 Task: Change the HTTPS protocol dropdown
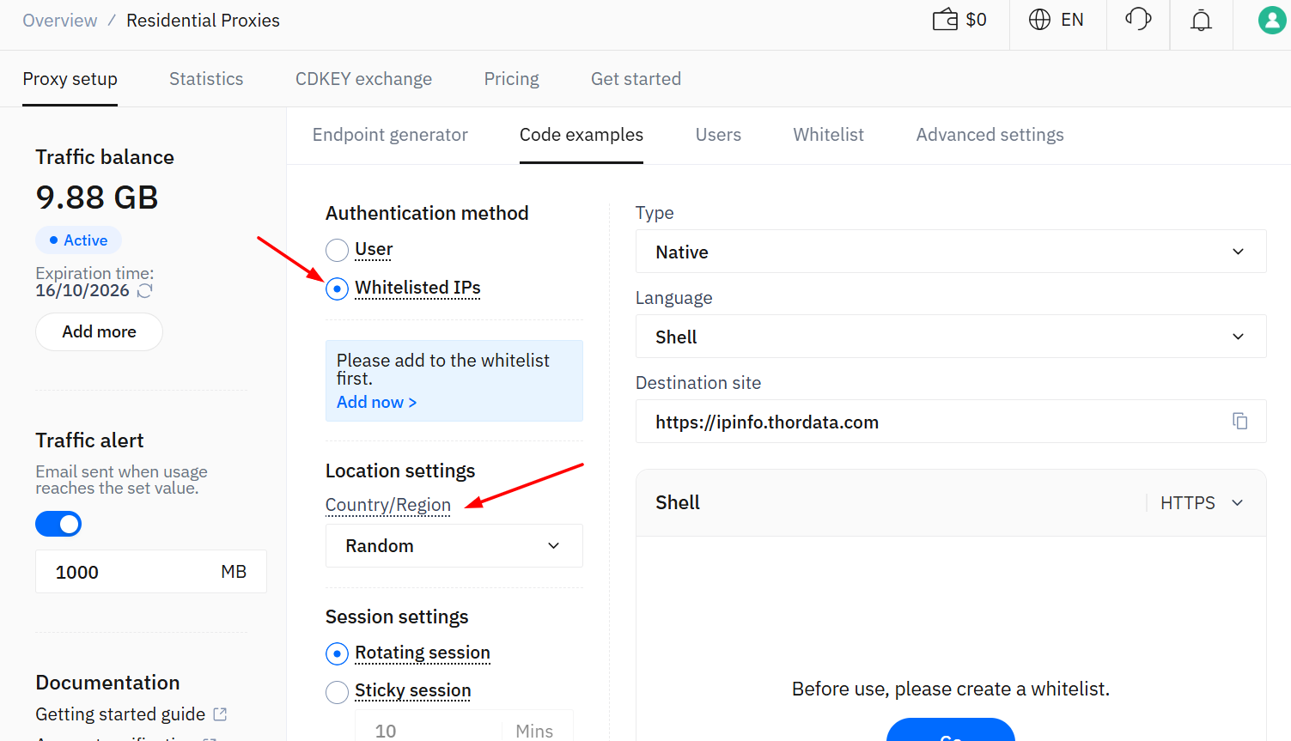pos(1202,502)
